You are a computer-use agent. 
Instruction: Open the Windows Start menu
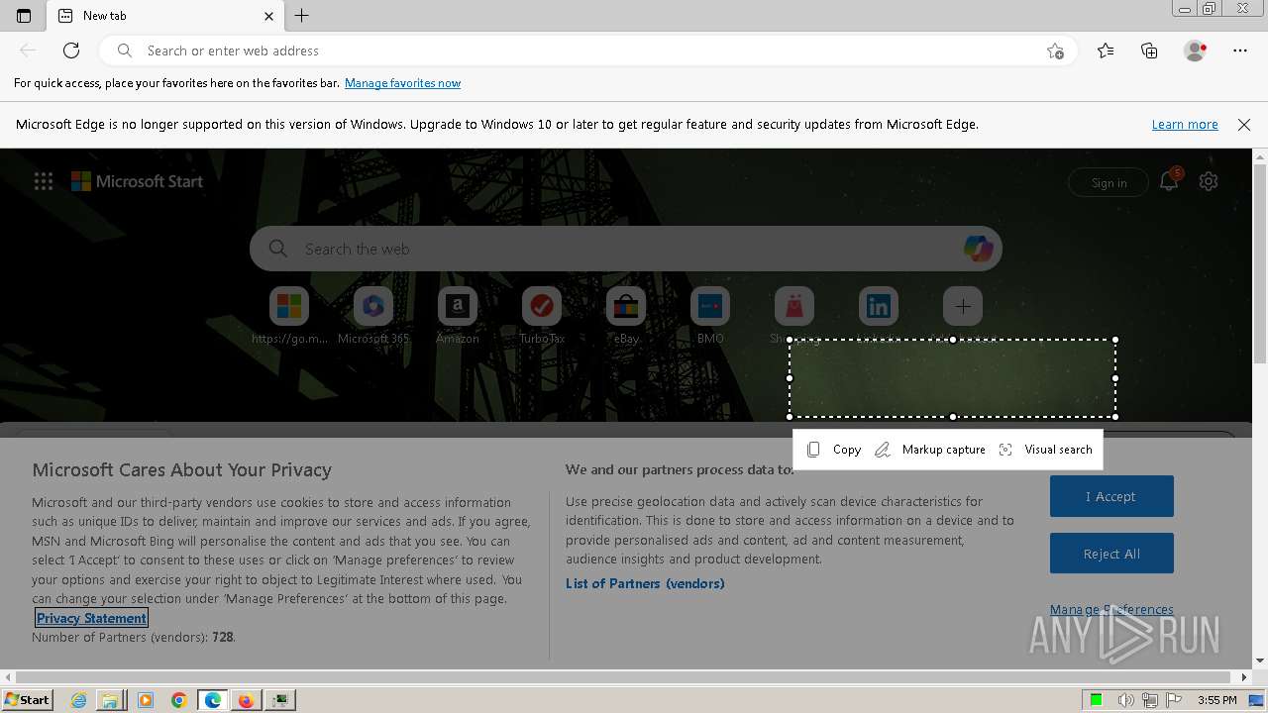click(28, 700)
